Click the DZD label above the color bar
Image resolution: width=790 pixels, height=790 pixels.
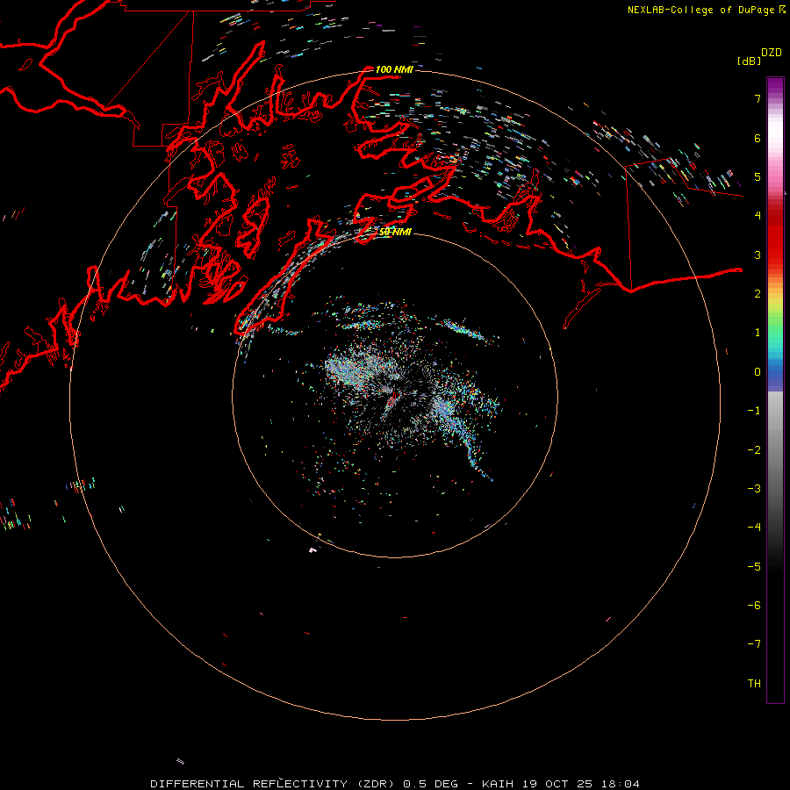pos(772,53)
